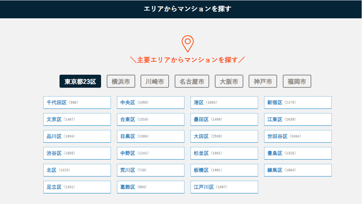Choose 港区 (1894) area
Viewport: 362px width, 204px height.
[224, 103]
